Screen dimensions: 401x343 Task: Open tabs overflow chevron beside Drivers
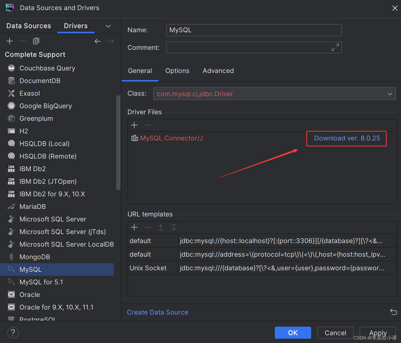tap(108, 26)
